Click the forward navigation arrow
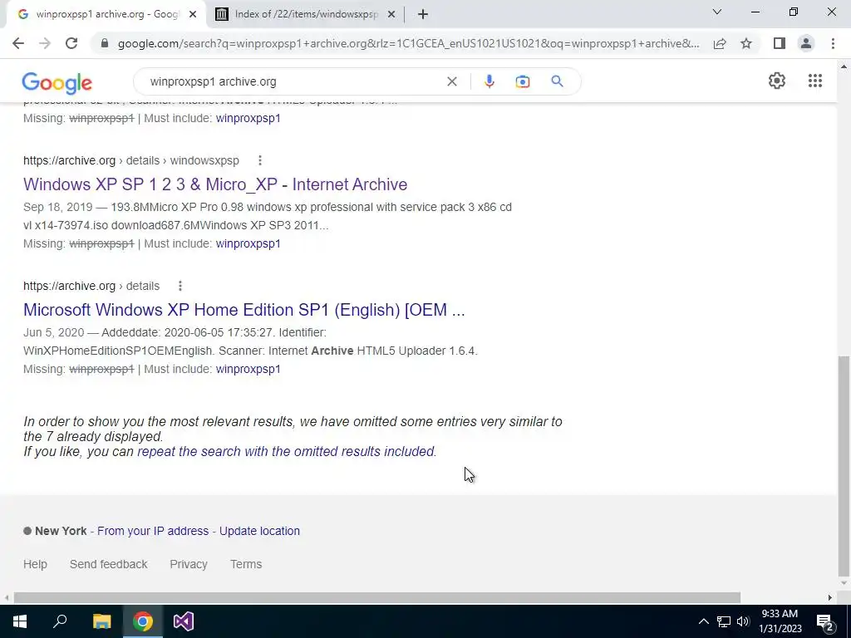This screenshot has width=851, height=638. click(45, 43)
